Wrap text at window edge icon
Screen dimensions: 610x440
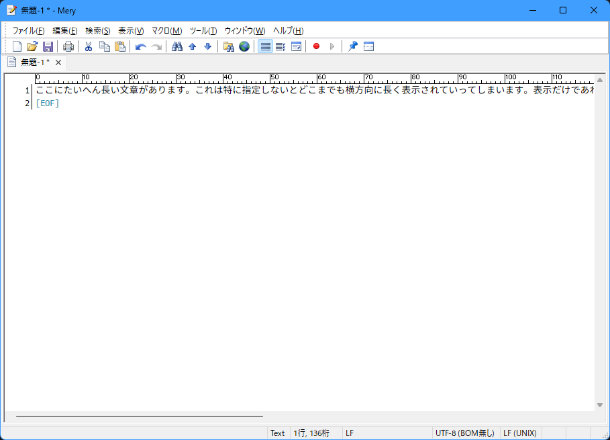(x=296, y=46)
